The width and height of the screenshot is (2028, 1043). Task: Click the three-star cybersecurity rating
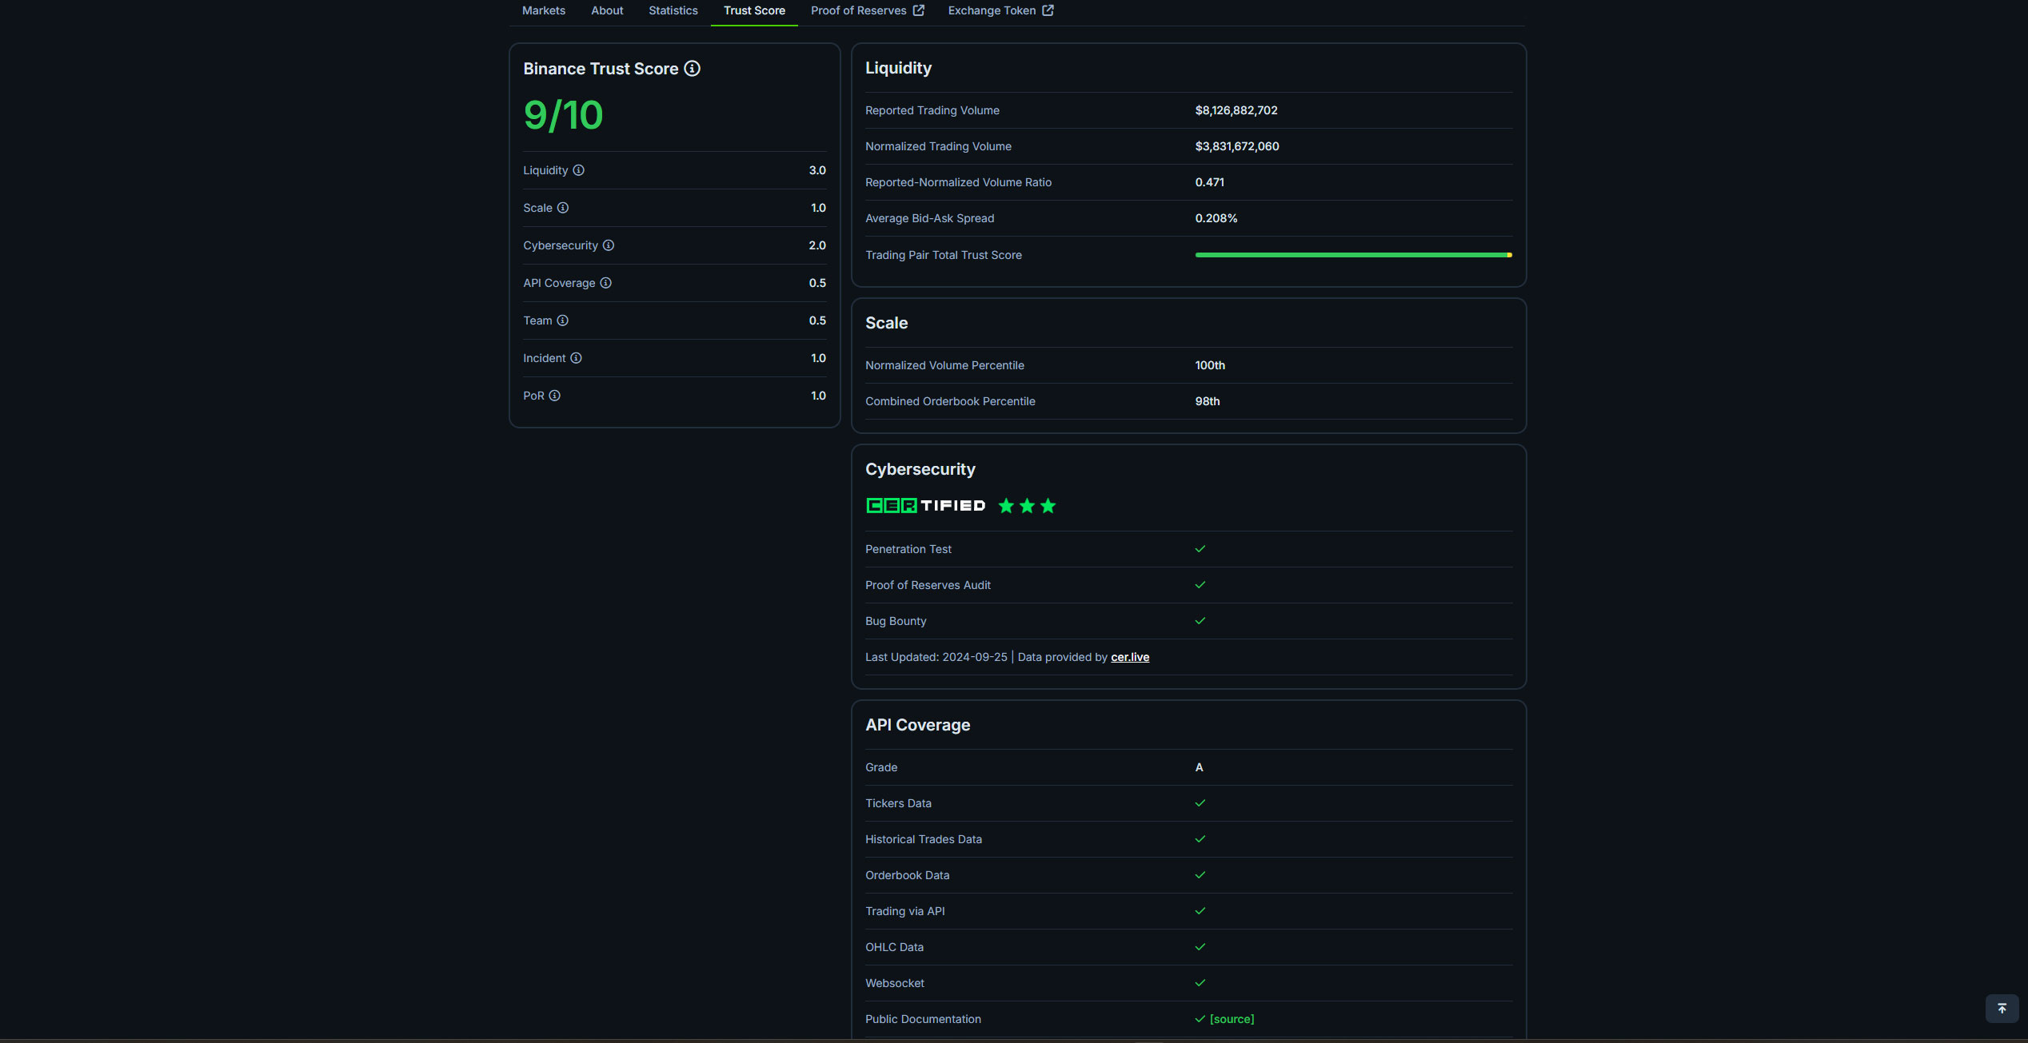click(x=1028, y=506)
